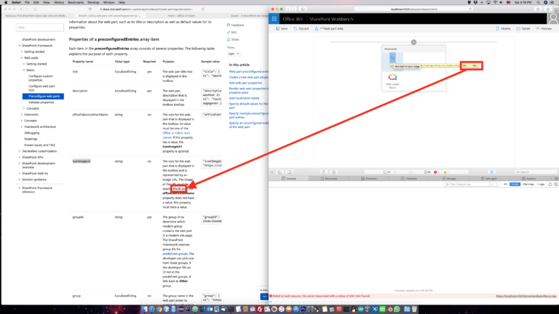
Task: Toggle the Errors console filter
Action: click(515, 184)
